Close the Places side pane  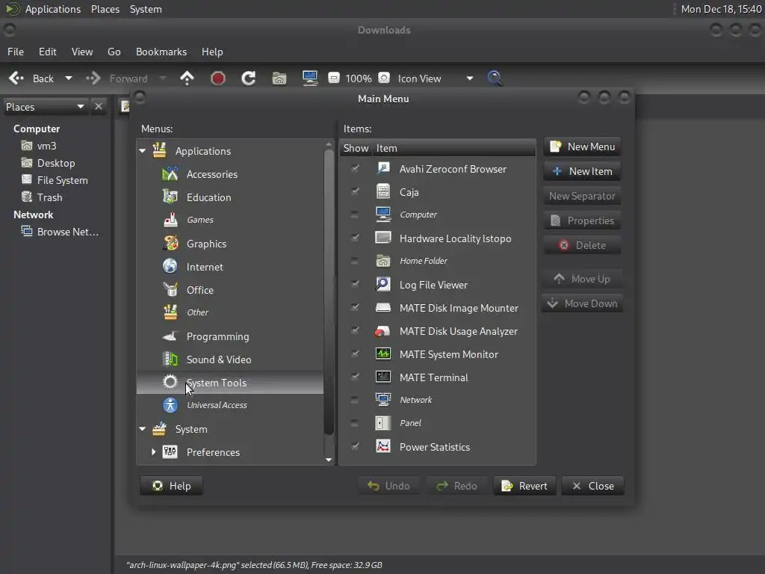99,106
